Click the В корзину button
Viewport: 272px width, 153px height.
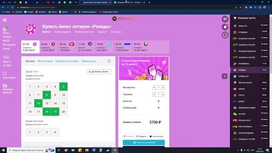[x=129, y=136]
